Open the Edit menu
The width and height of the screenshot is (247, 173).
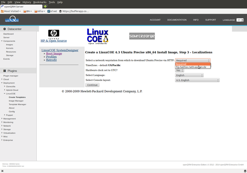[10, 2]
